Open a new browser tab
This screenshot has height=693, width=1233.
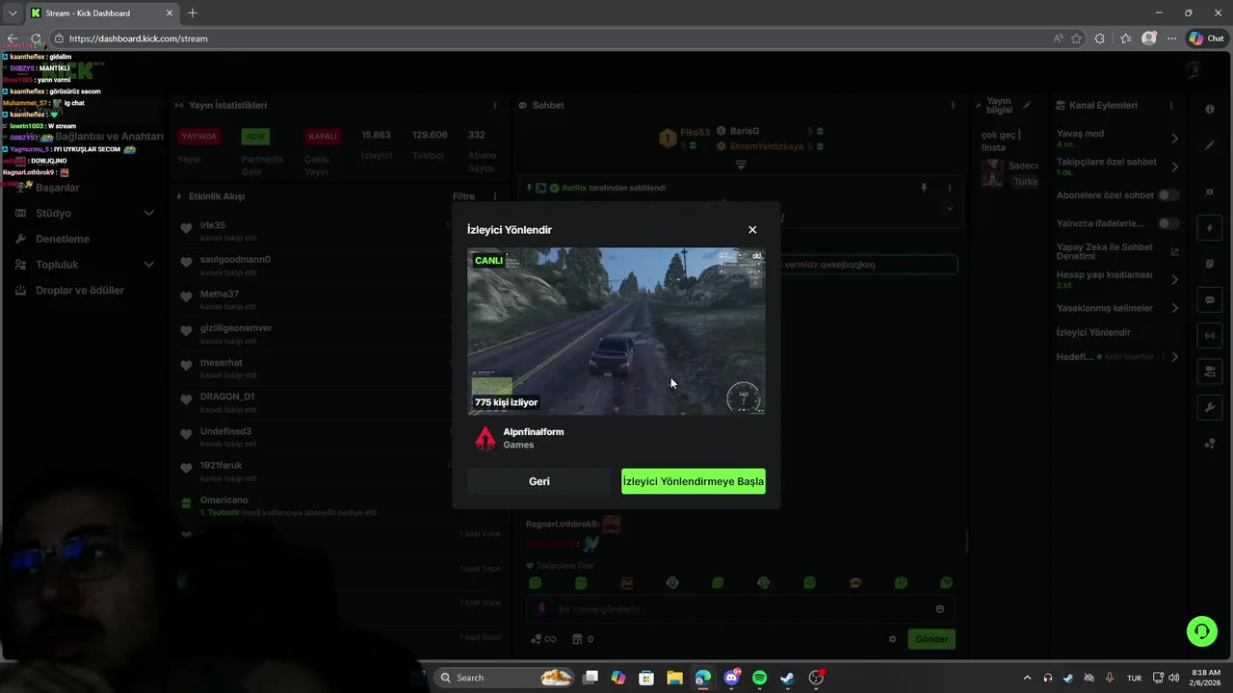coord(192,13)
